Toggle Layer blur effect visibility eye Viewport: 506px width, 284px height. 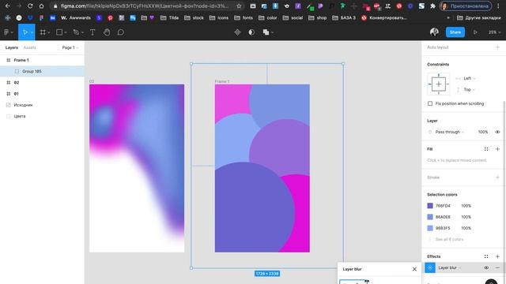(x=486, y=268)
